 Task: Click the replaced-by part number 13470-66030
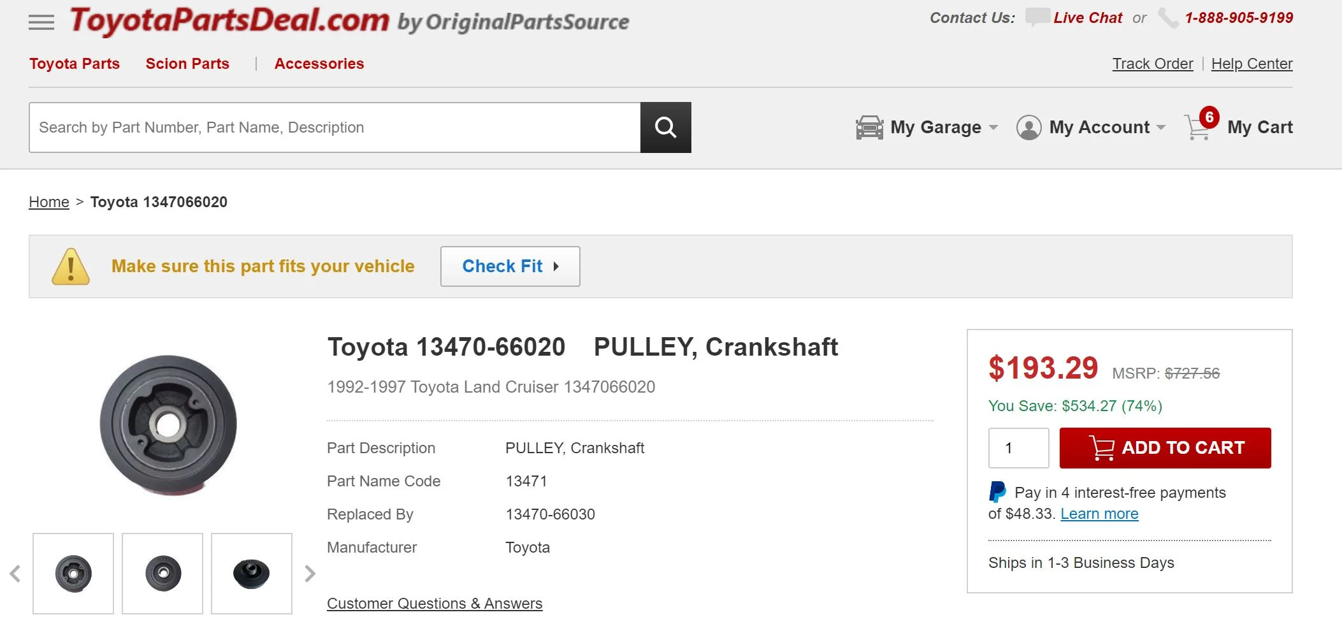(x=550, y=514)
